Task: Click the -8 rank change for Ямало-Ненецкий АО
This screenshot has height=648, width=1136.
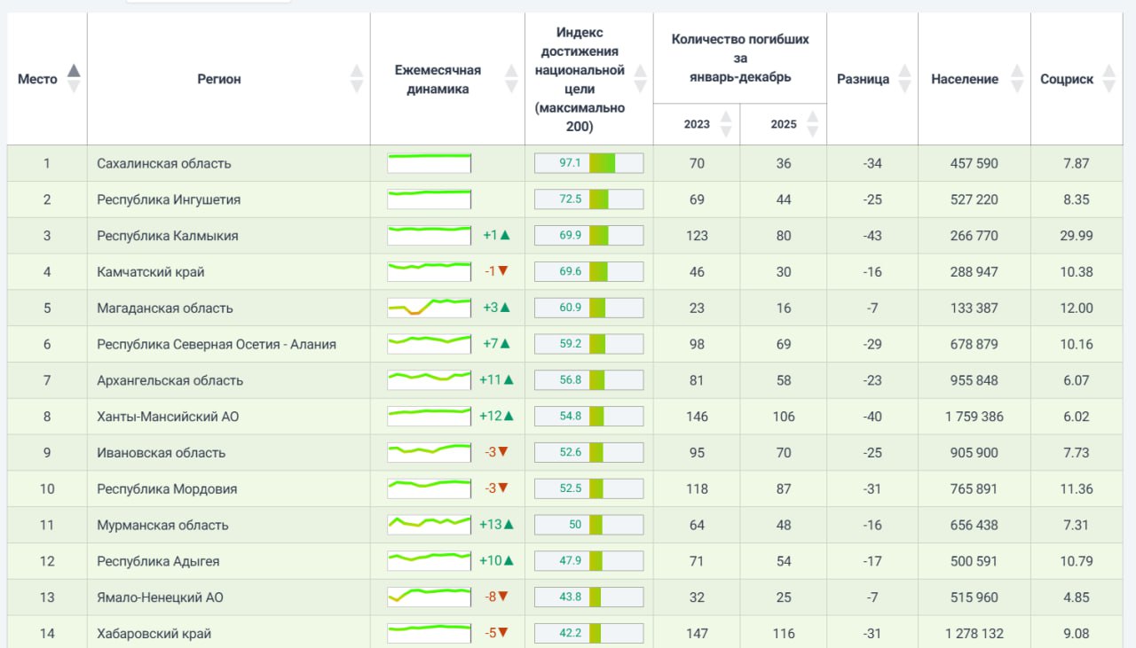Action: [496, 597]
